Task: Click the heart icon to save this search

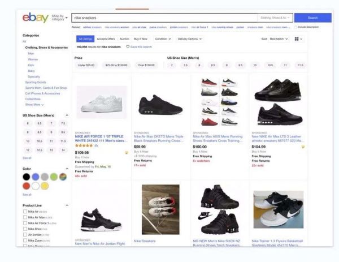Action: pyautogui.click(x=128, y=47)
